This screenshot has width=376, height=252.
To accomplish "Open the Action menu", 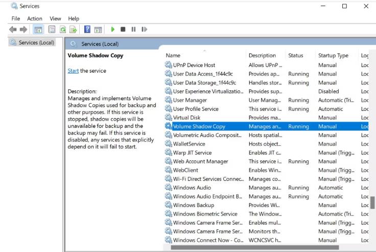I will [x=35, y=18].
